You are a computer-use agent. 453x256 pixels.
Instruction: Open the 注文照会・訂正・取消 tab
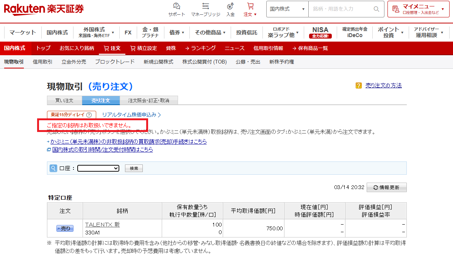click(148, 101)
